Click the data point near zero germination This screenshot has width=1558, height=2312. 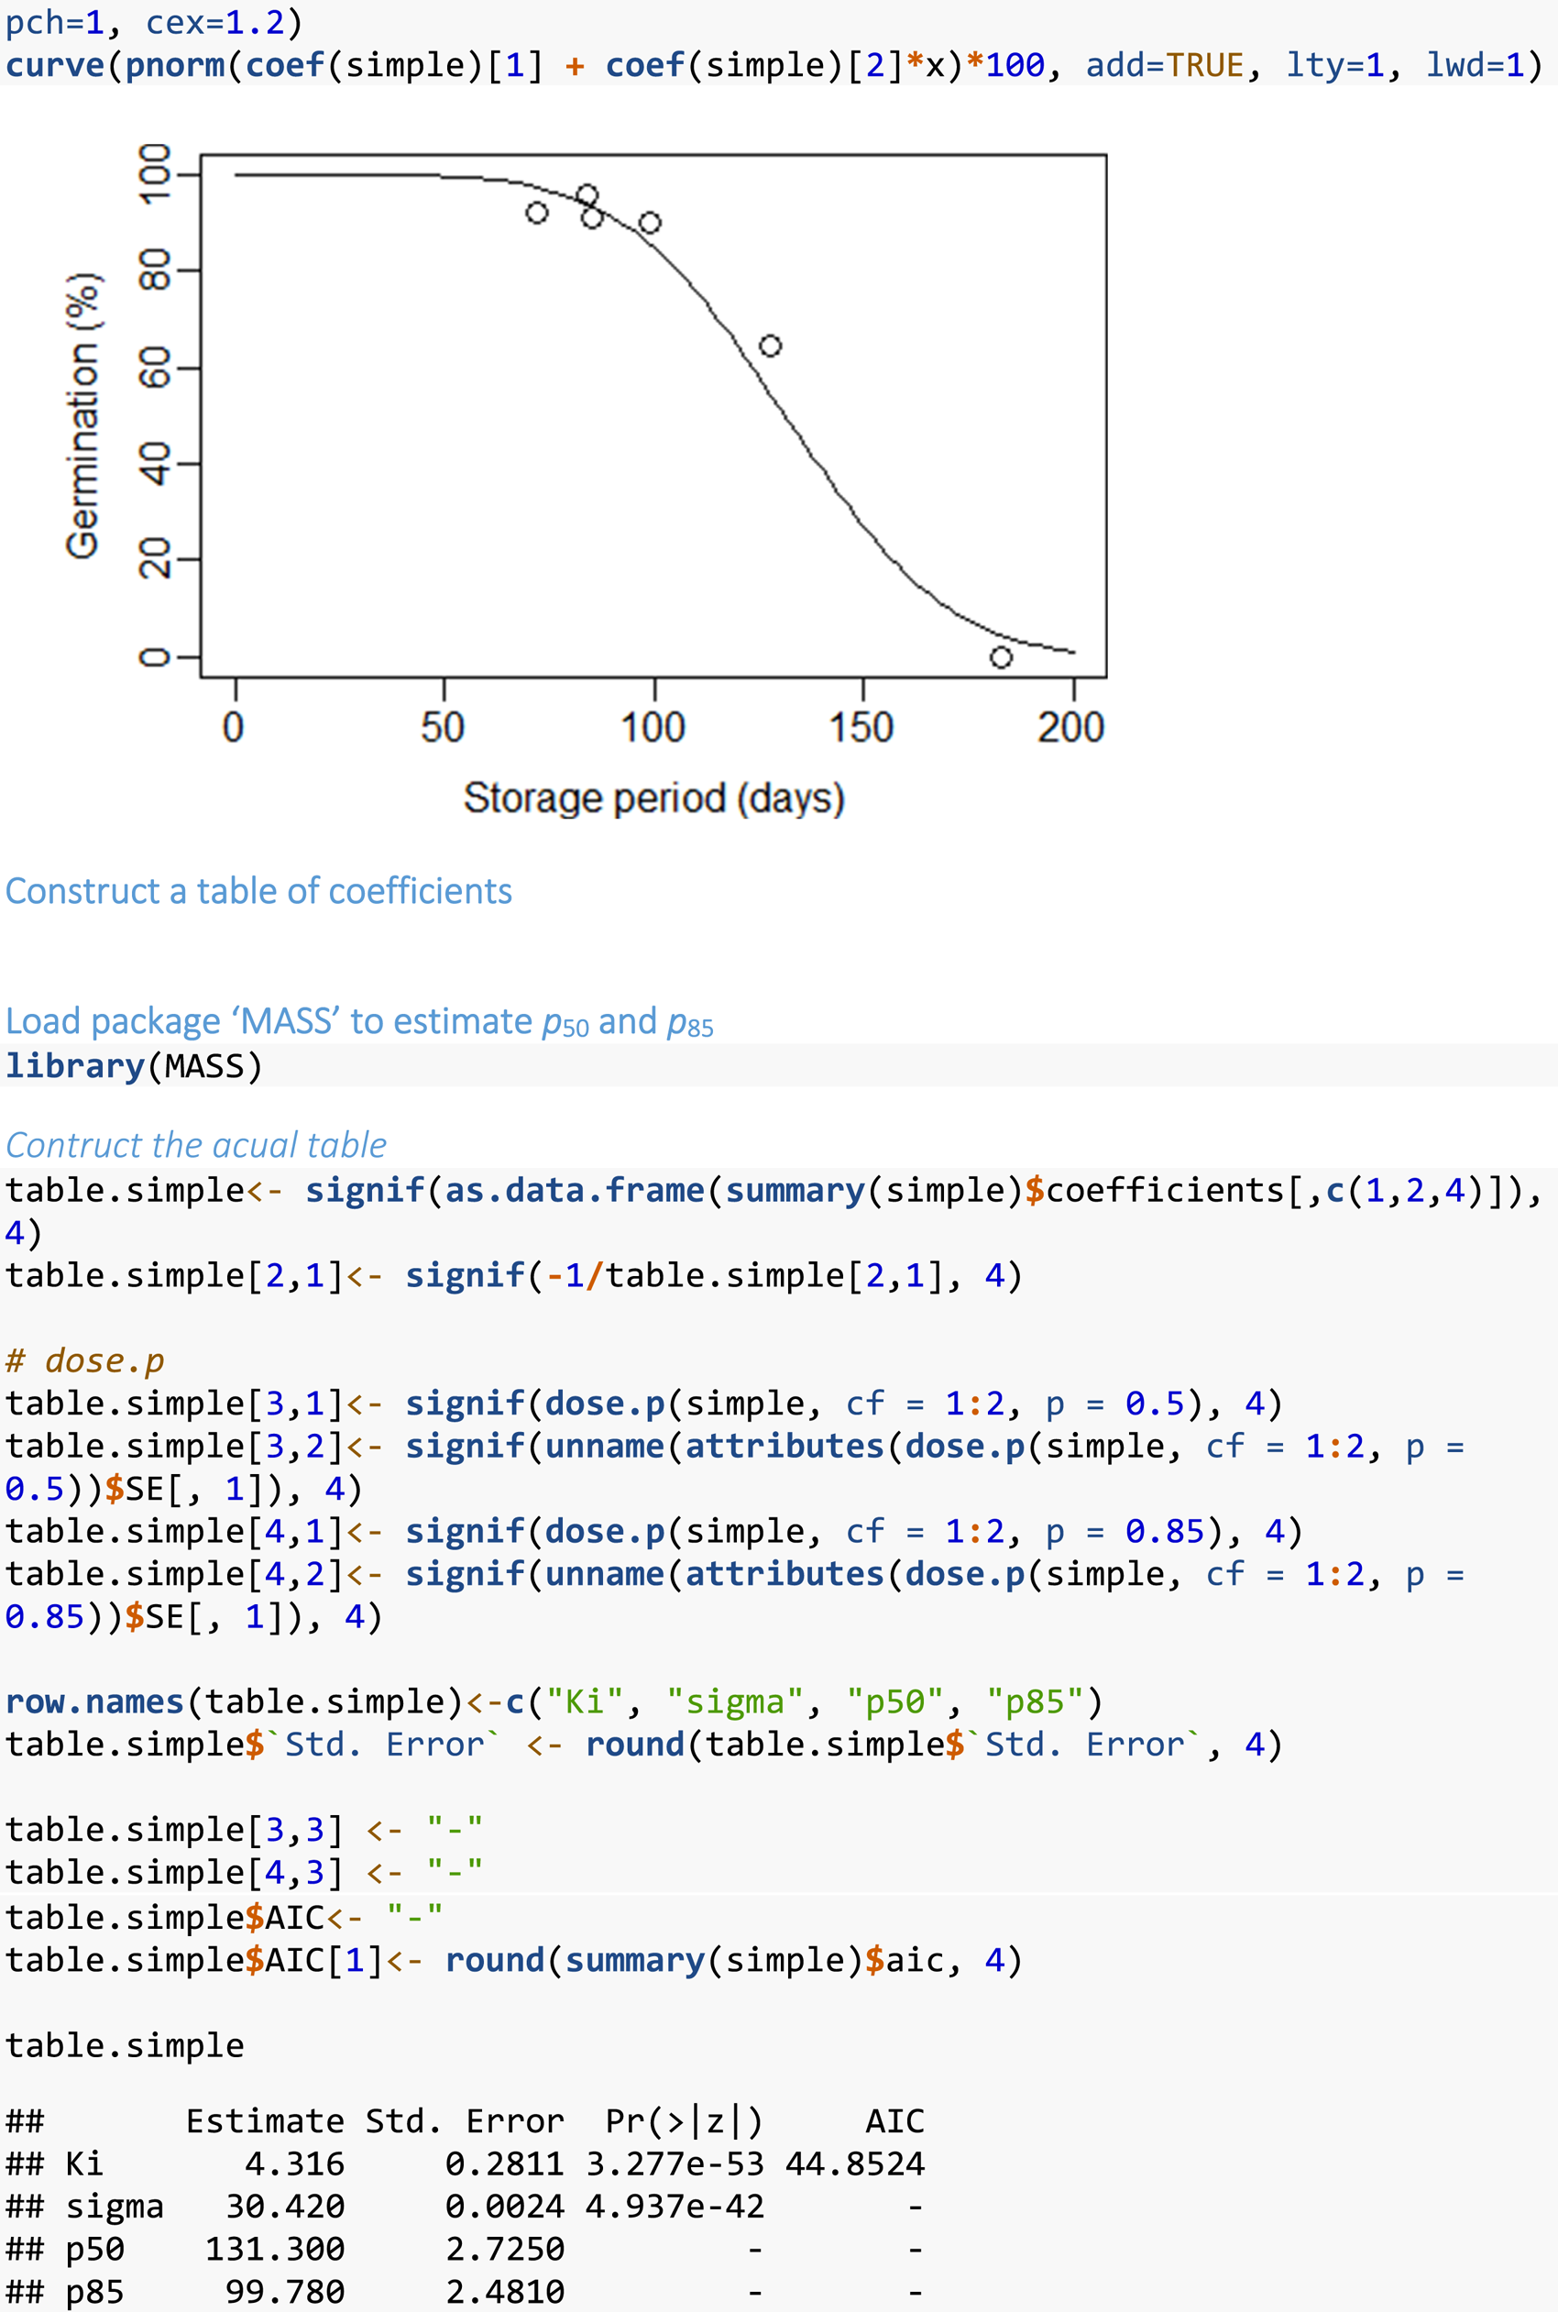click(x=1001, y=657)
